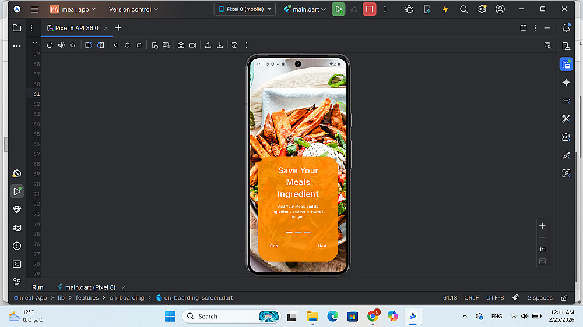
Task: Tap Skip on the onboarding screen
Action: point(273,246)
